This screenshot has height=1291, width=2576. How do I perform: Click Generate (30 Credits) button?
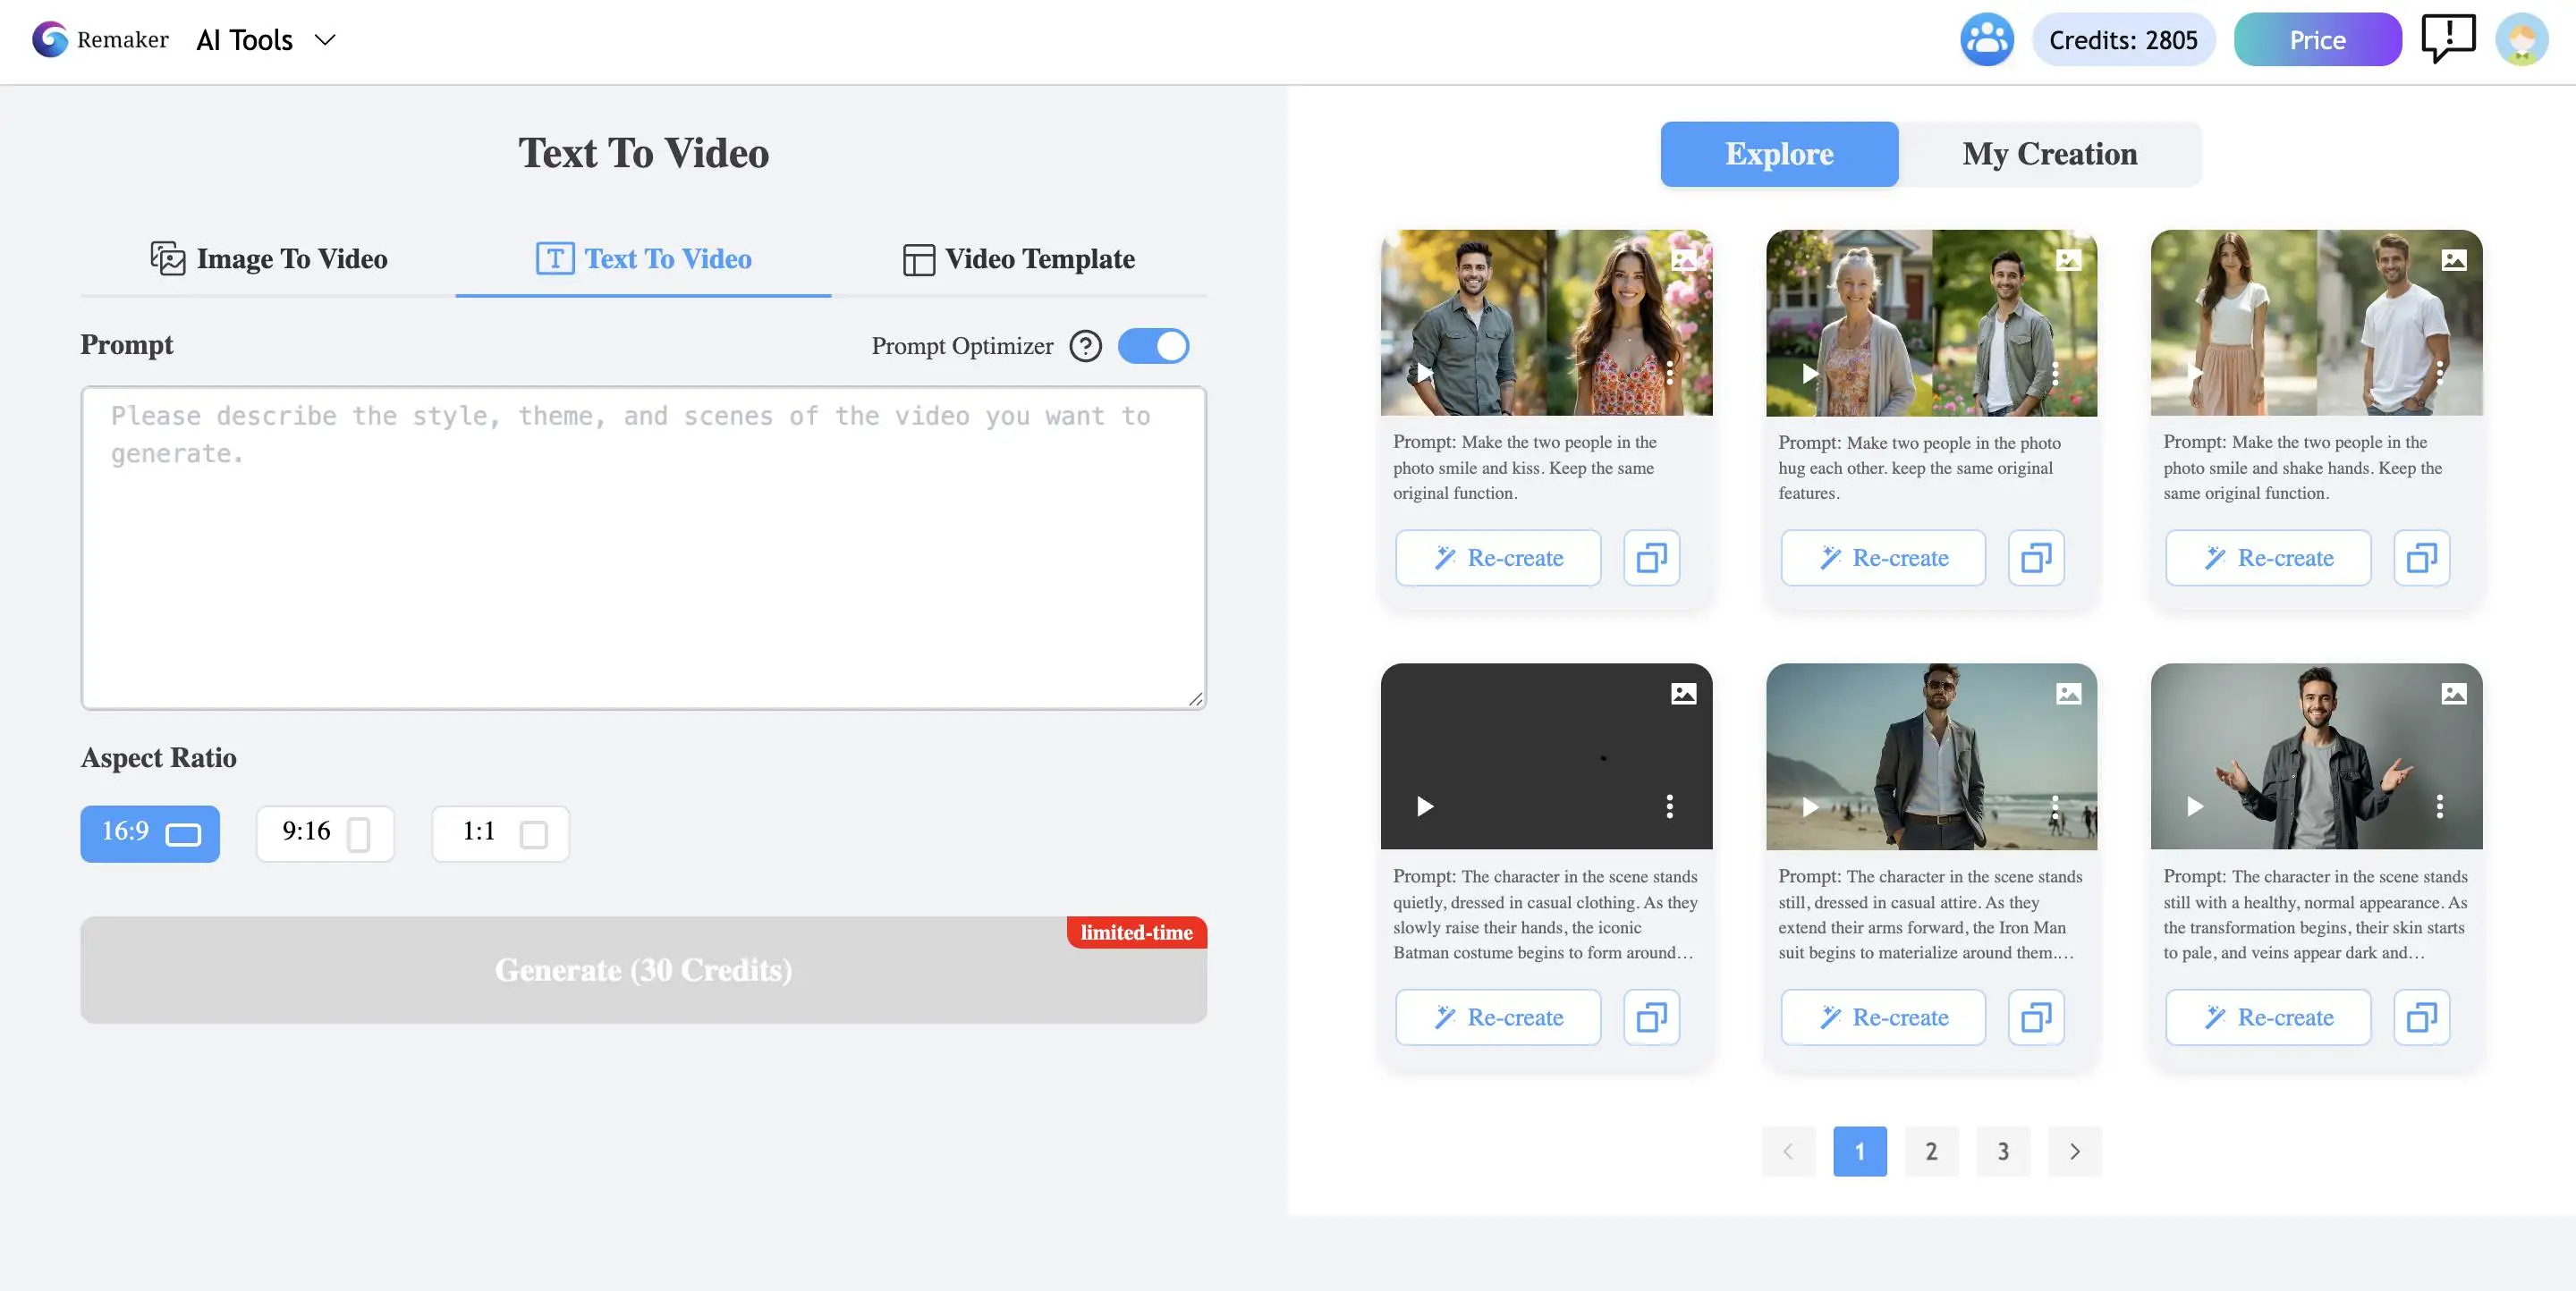coord(643,970)
